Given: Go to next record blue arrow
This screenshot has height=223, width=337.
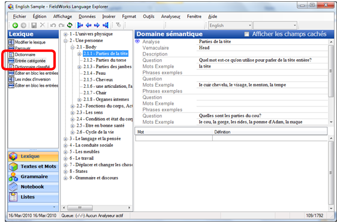Looking at the screenshot, I should [97, 25].
